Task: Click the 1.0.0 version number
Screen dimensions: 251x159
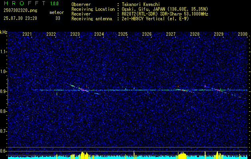Action: [x=54, y=4]
